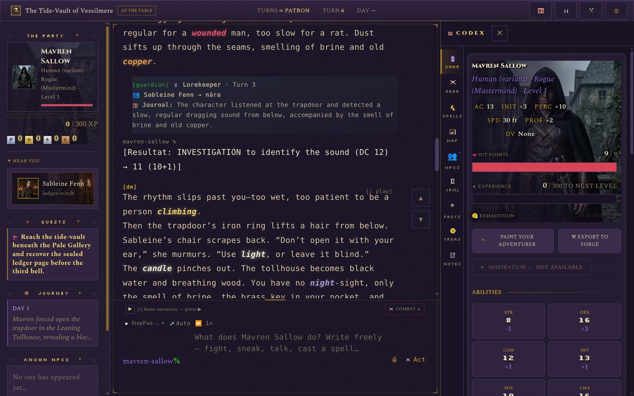The image size is (634, 396).
Task: Open the MAP codex tab
Action: click(452, 135)
